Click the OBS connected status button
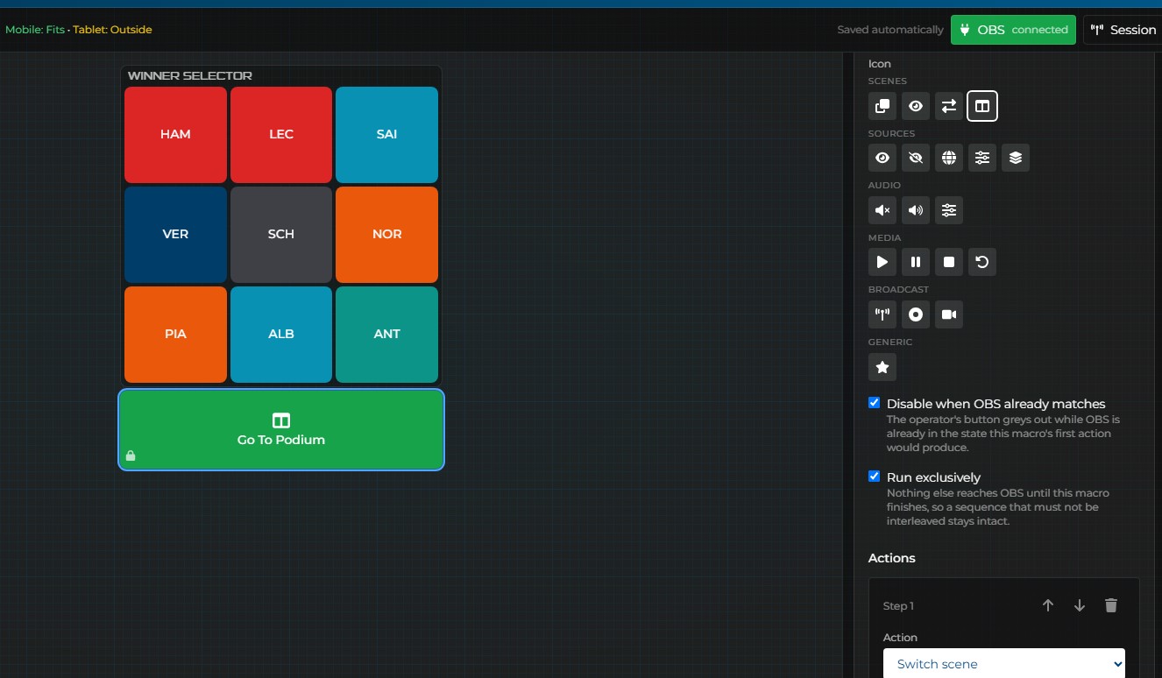 point(1014,30)
